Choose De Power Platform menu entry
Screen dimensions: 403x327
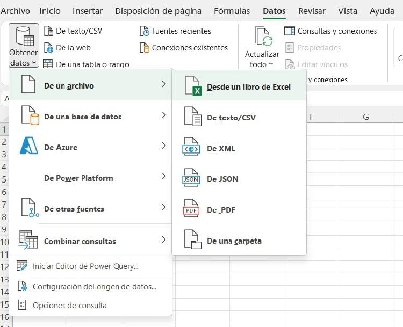(x=90, y=178)
